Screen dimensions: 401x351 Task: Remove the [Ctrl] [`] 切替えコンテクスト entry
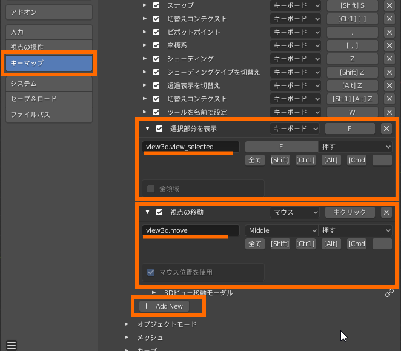pyautogui.click(x=389, y=19)
